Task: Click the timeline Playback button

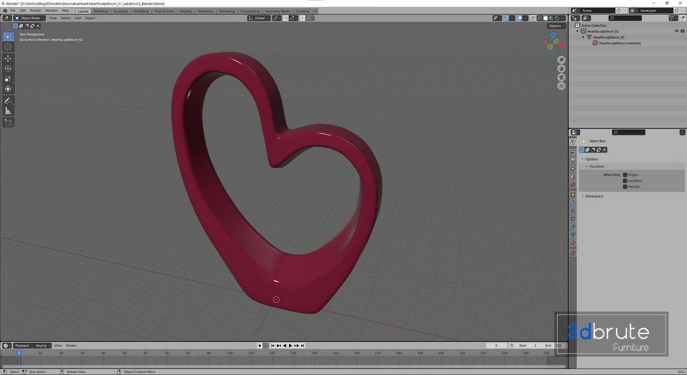Action: 22,345
